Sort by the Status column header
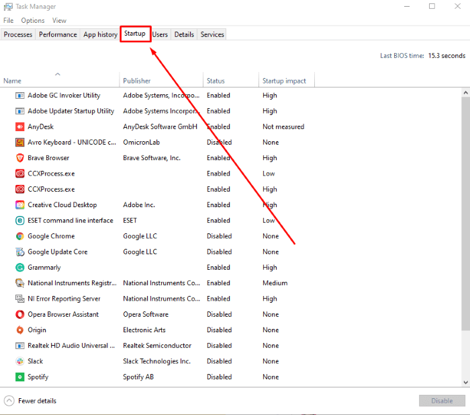Viewport: 470px width, 415px height. (x=231, y=79)
